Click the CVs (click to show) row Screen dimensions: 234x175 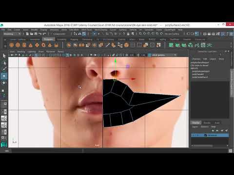199,65
